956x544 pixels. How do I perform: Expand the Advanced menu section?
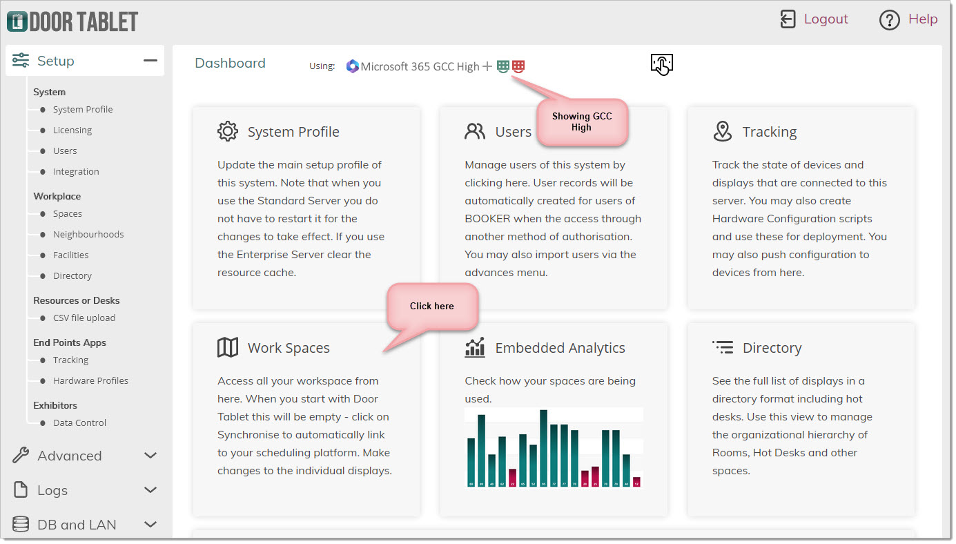point(150,456)
